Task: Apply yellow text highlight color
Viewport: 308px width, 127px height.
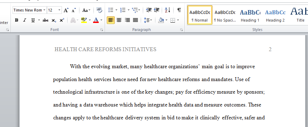Action: pos(84,20)
